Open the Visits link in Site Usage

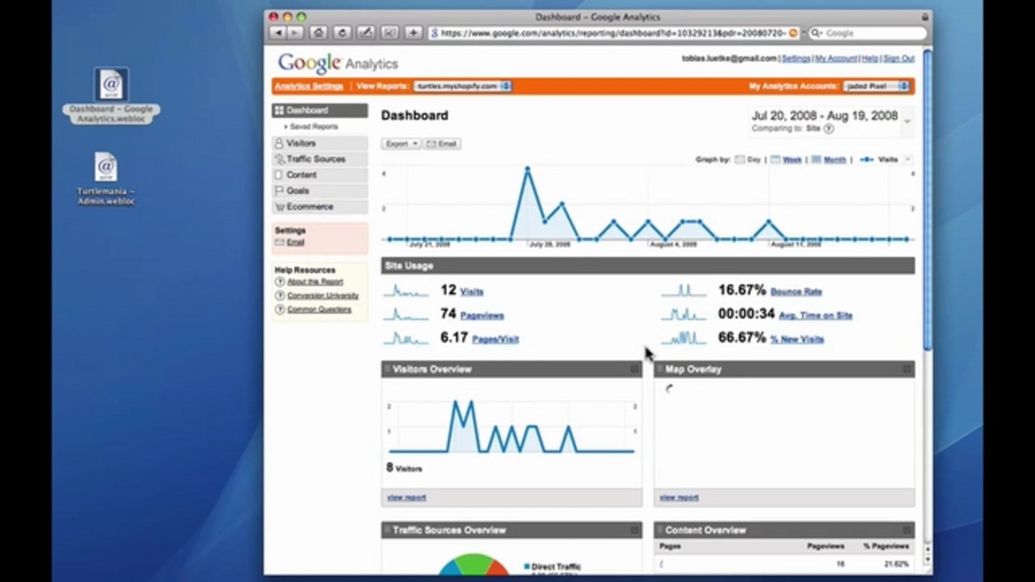tap(472, 292)
